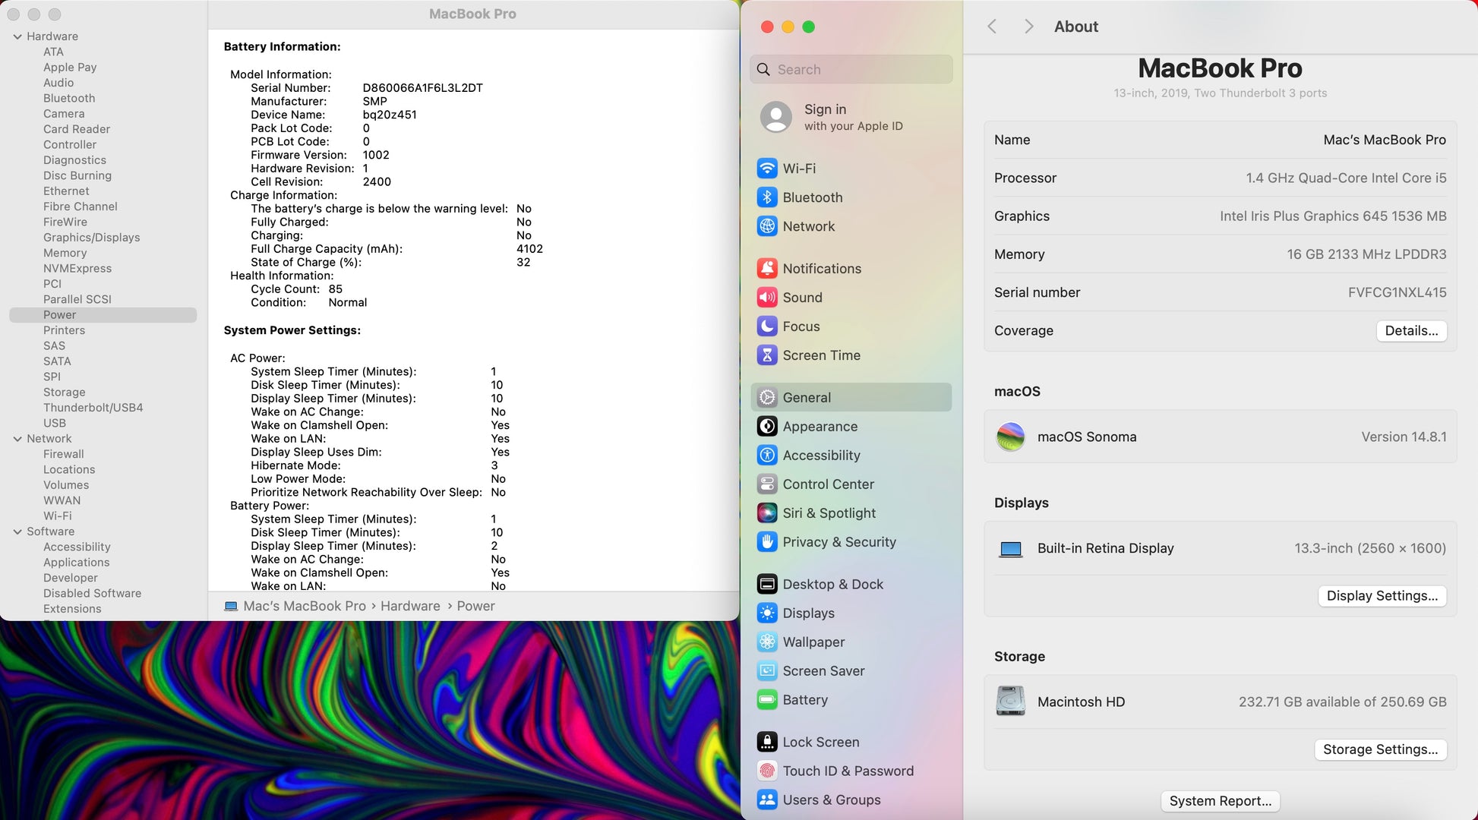Viewport: 1478px width, 820px height.
Task: Click the green Battery icon
Action: (x=767, y=700)
